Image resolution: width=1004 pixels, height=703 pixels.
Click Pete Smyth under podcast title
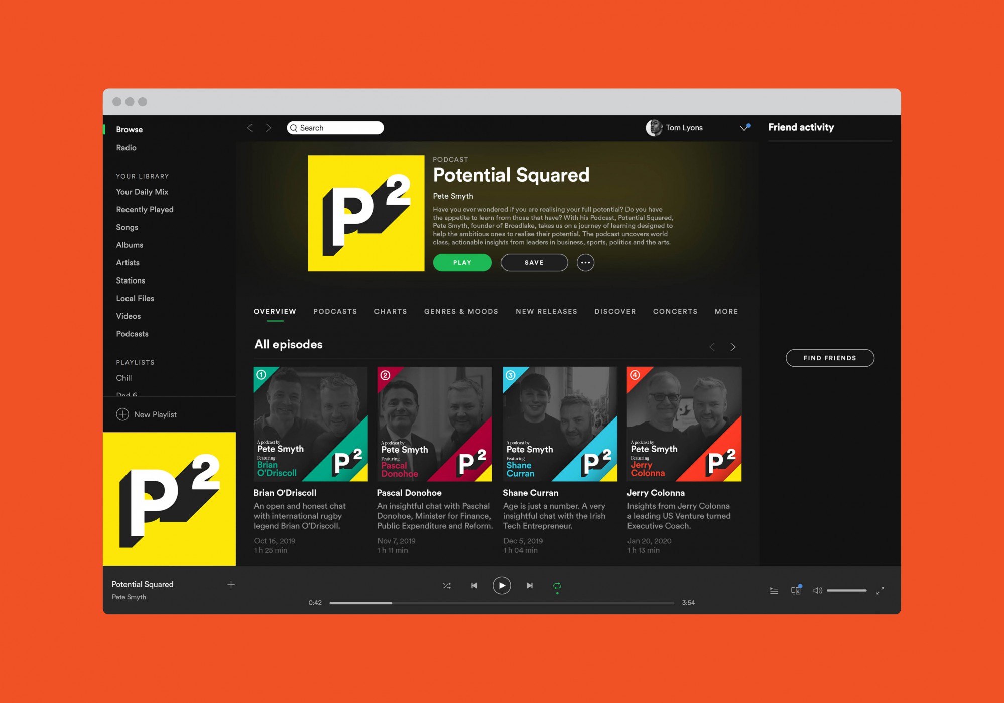[x=453, y=196]
